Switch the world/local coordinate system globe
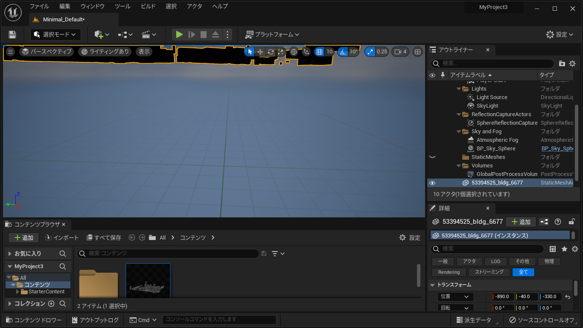 294,52
